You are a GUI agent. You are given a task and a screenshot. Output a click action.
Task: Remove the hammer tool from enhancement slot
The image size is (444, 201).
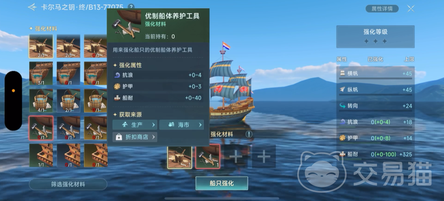point(208,156)
